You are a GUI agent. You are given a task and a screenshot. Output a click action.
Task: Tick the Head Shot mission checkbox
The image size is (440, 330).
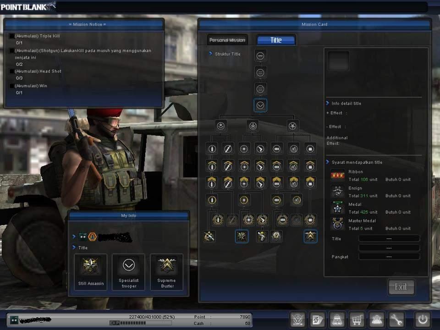[11, 71]
